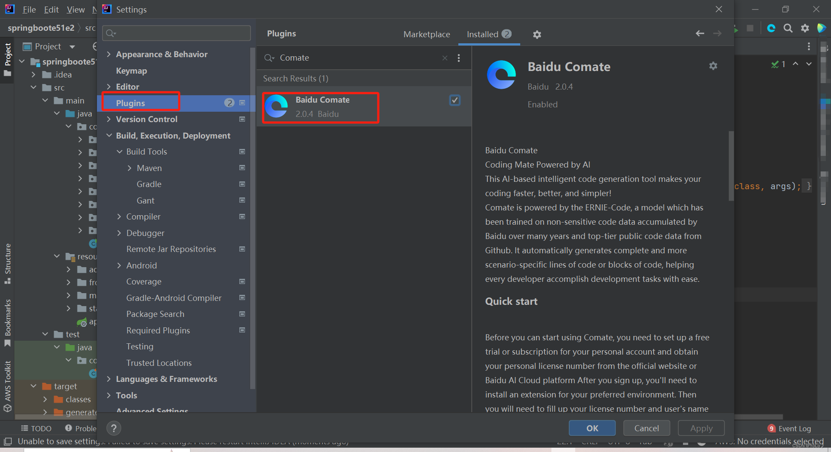Click the plugin description scrollbar
831x452 pixels.
point(731,166)
